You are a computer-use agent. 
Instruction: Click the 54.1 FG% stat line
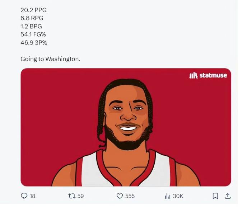coord(34,34)
